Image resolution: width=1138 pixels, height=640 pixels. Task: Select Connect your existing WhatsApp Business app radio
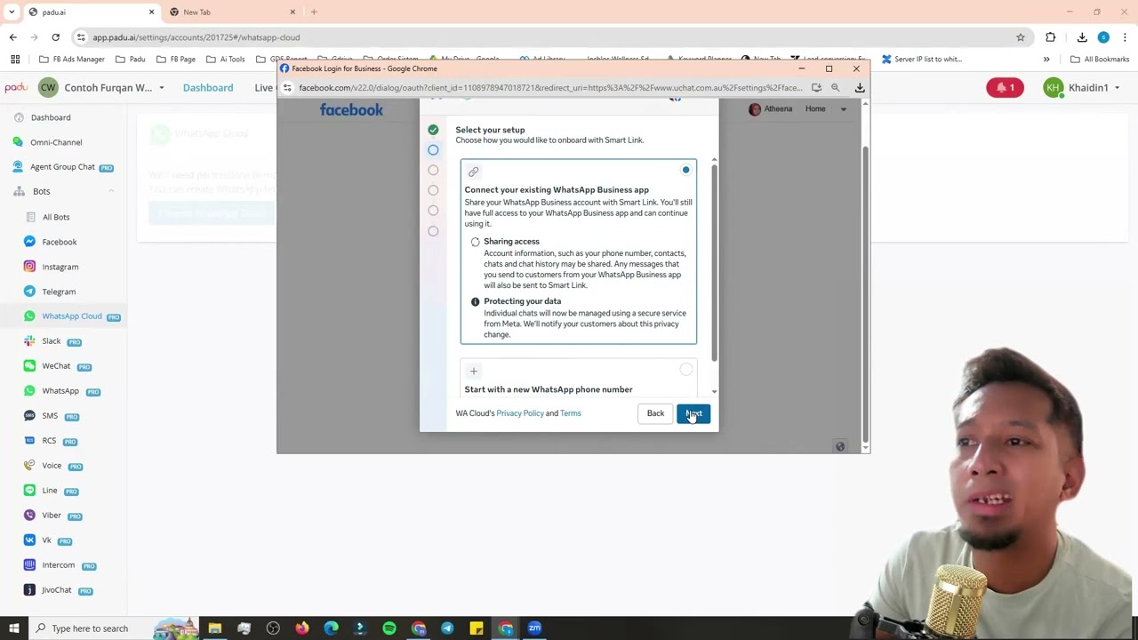pos(685,170)
